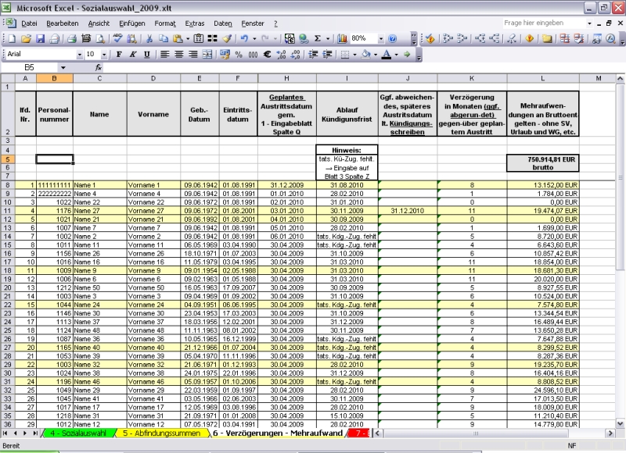Screen dimensions: 626x453
Task: Click the AutoSum sigma icon
Action: point(318,38)
